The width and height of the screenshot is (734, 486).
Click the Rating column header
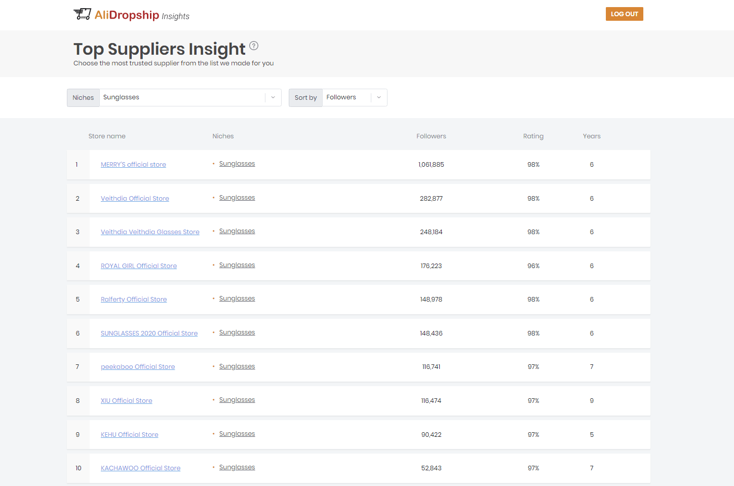point(533,136)
